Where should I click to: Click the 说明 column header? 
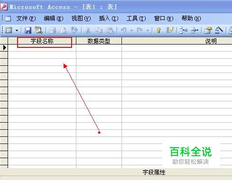pos(177,41)
